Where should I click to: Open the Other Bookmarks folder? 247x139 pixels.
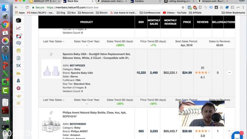pos(233,13)
